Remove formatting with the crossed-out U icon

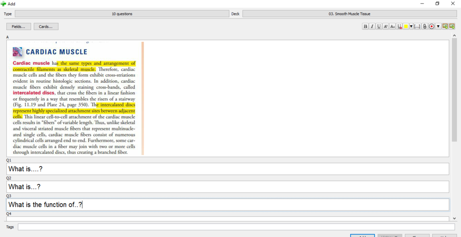coord(399,27)
